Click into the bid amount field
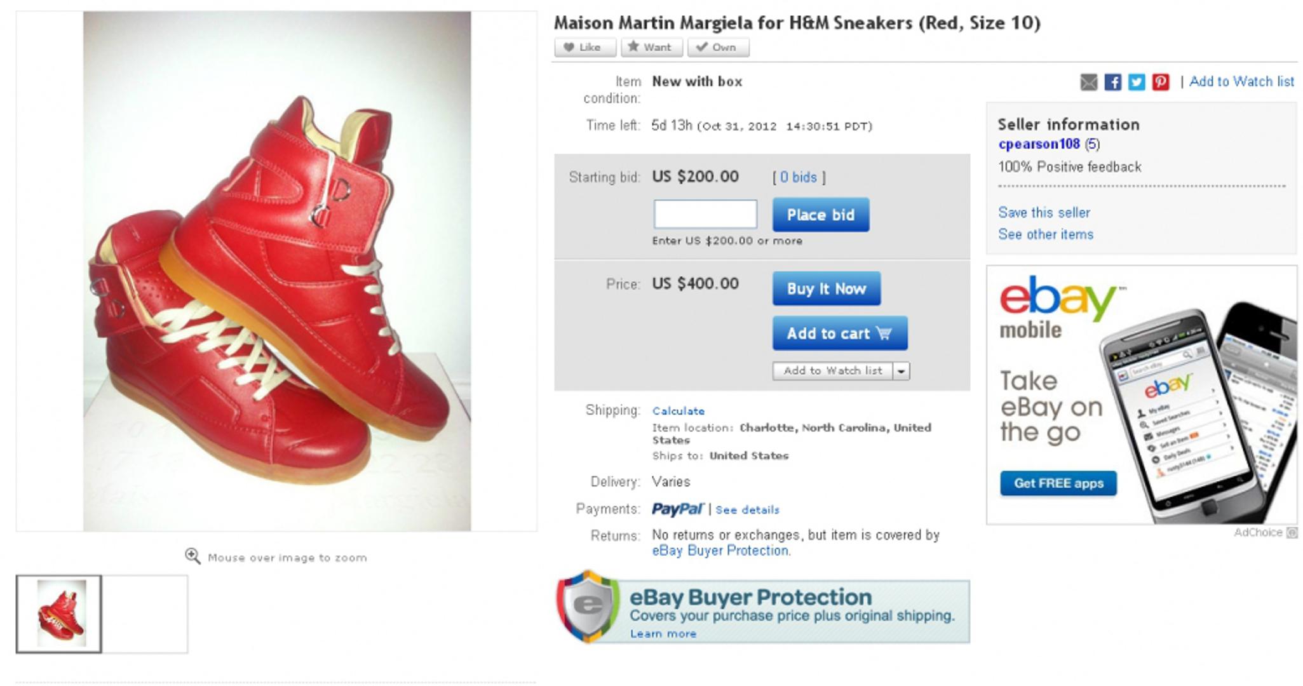 (x=705, y=214)
